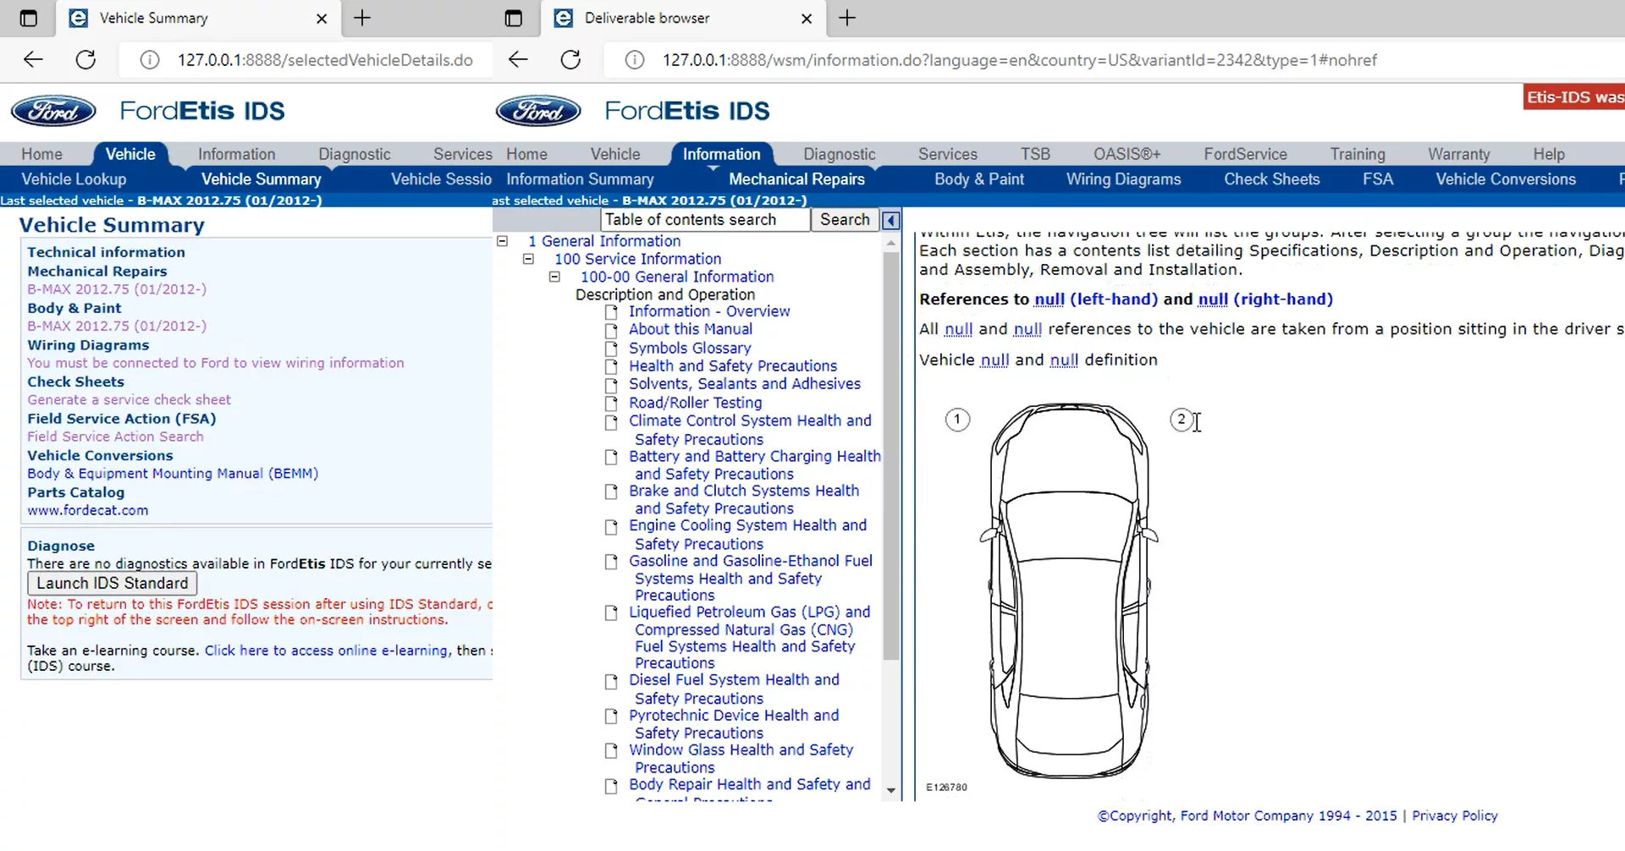Click the Search button for table of contents

844,220
